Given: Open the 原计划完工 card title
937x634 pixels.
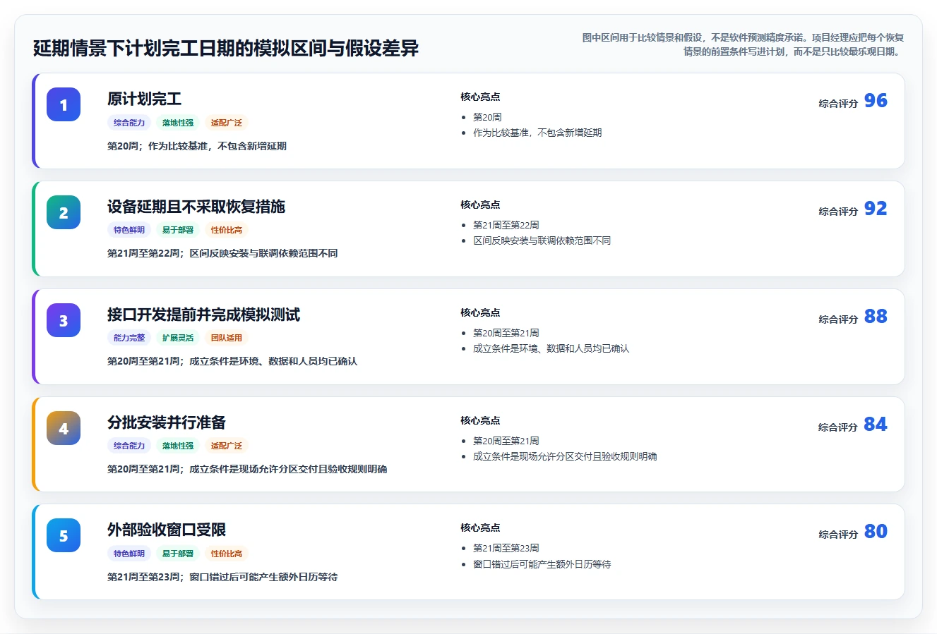Looking at the screenshot, I should coord(144,99).
